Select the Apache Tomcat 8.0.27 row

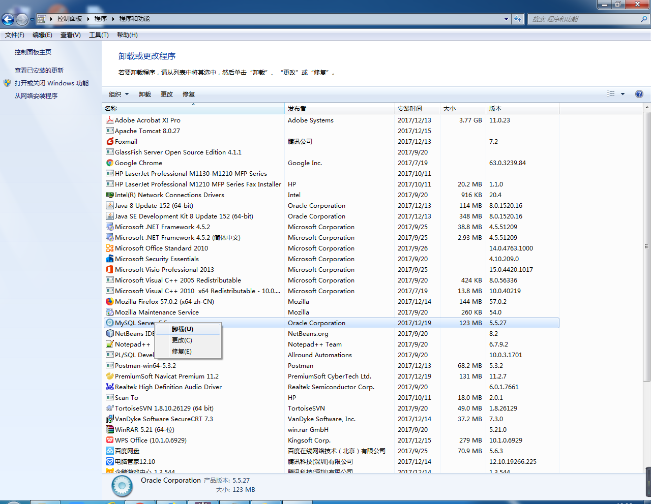pos(331,131)
